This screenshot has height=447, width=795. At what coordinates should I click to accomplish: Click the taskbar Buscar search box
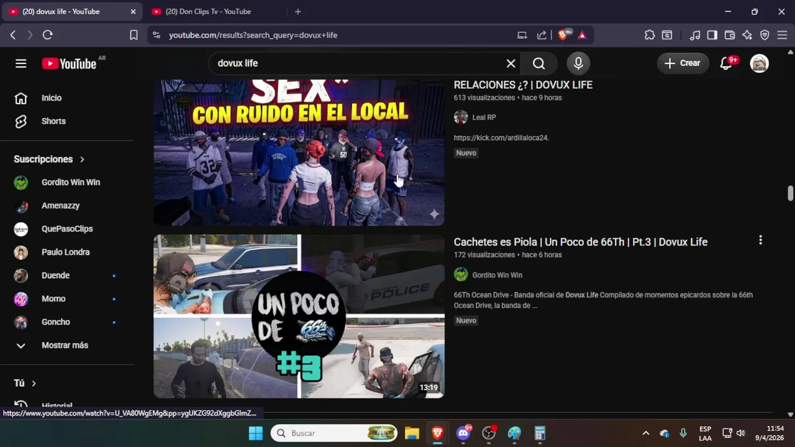click(334, 433)
